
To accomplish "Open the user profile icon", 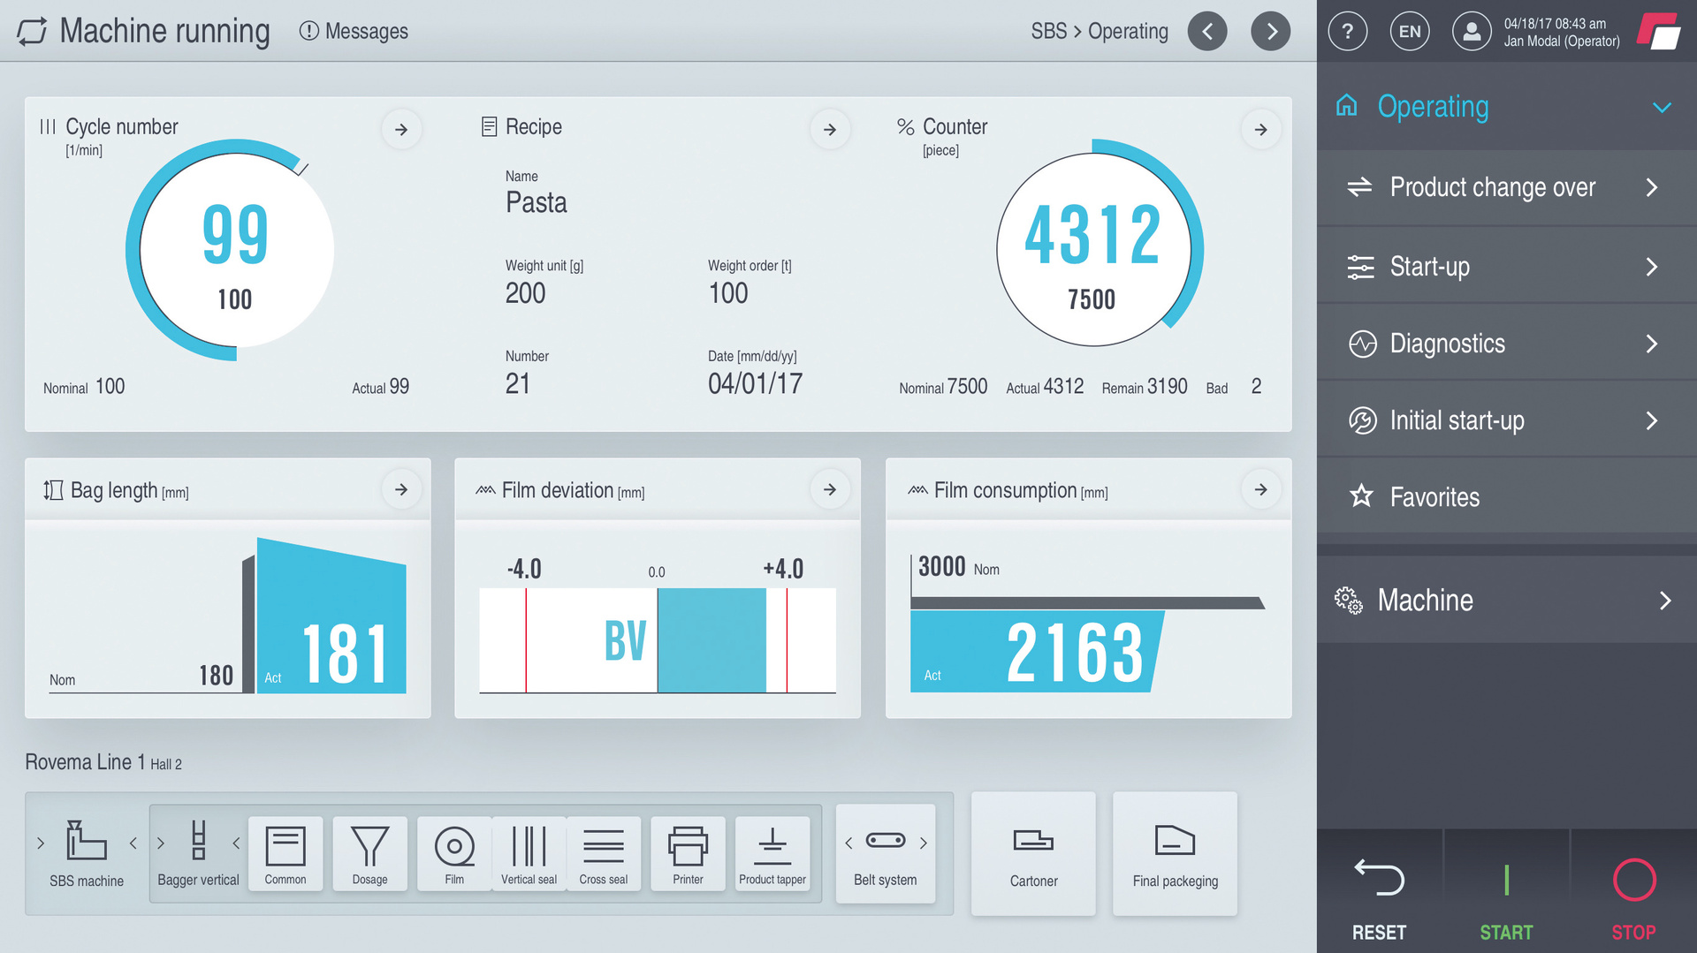I will pyautogui.click(x=1471, y=32).
